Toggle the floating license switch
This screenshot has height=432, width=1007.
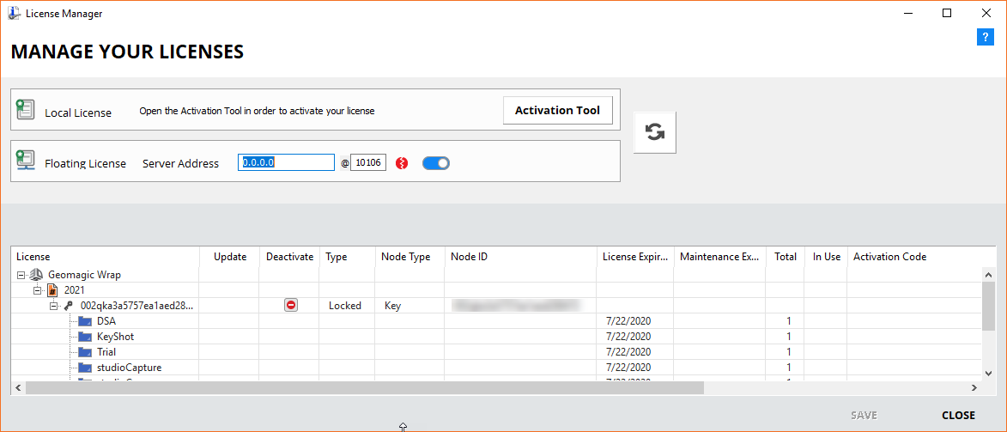click(x=436, y=163)
